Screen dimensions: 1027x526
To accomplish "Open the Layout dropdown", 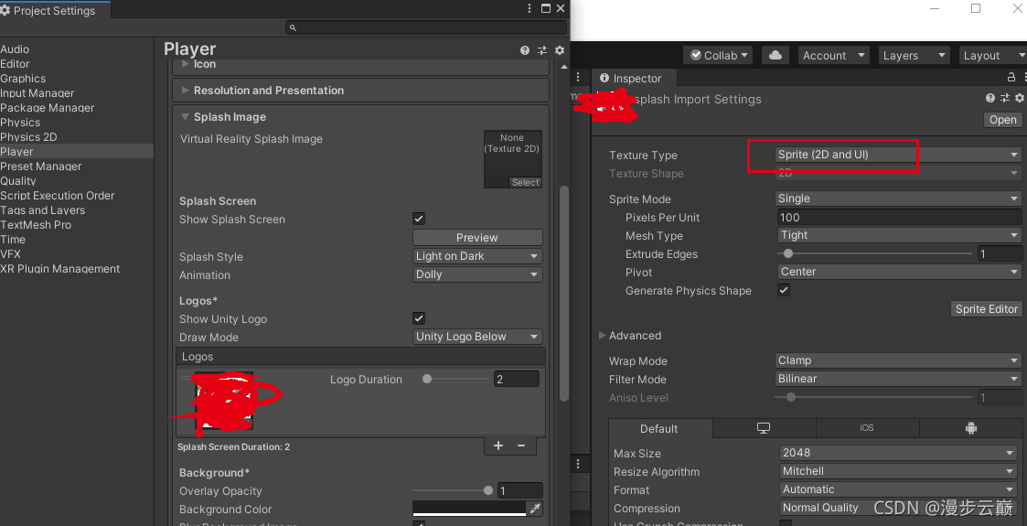I will coord(993,56).
